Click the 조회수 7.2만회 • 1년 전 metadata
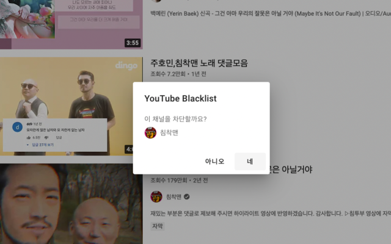Viewport: 391px width, 244px height. point(178,74)
